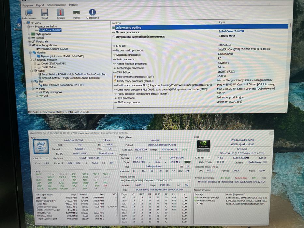
Task: Click the Bazowy zegar (HFM) row
Action: (76, 201)
